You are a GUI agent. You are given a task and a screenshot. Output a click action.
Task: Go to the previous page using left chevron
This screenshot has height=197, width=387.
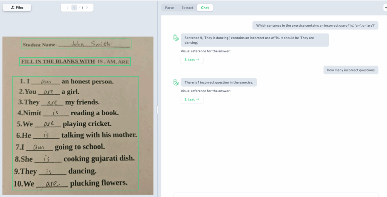tap(68, 8)
